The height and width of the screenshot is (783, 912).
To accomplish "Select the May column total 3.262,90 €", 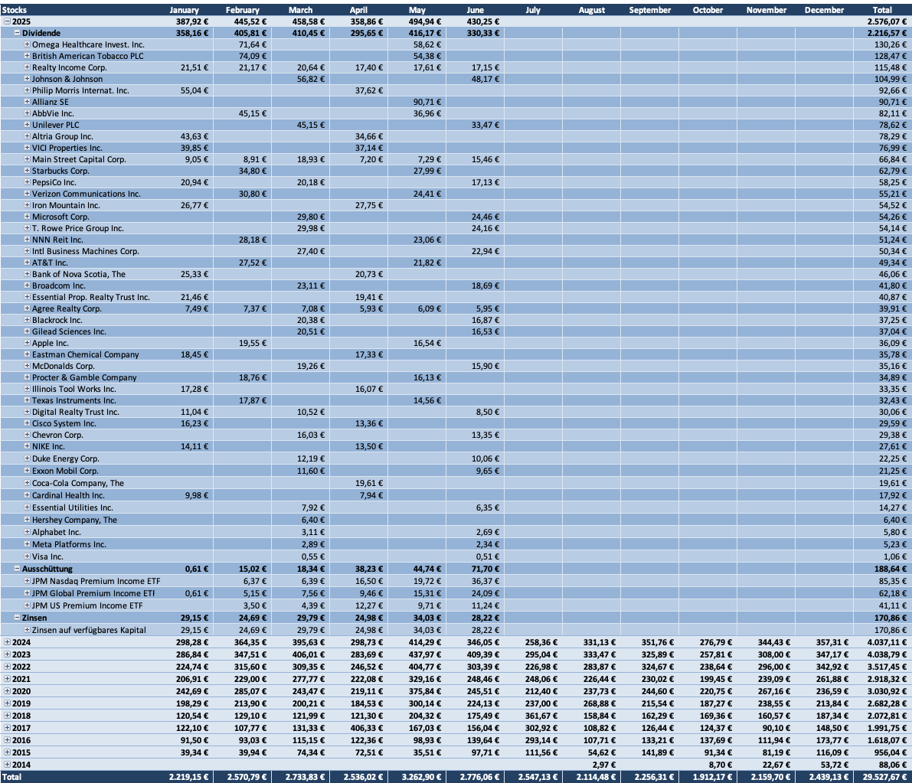I will pos(422,777).
